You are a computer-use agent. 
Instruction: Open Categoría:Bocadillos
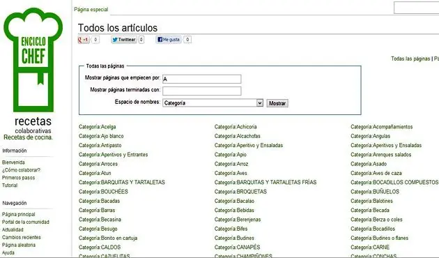coord(373,229)
